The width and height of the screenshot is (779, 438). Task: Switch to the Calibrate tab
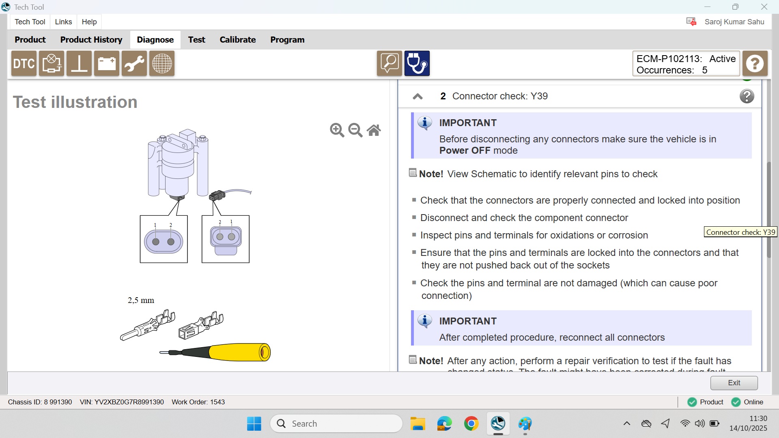pos(237,40)
